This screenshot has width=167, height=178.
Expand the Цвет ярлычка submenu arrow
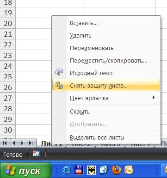(154, 97)
